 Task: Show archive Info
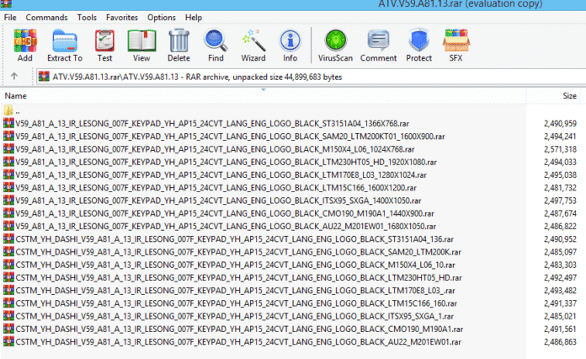pos(290,44)
